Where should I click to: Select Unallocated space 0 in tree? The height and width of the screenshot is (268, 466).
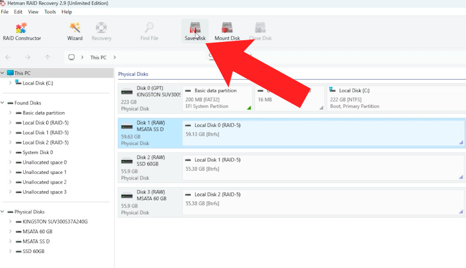click(44, 162)
